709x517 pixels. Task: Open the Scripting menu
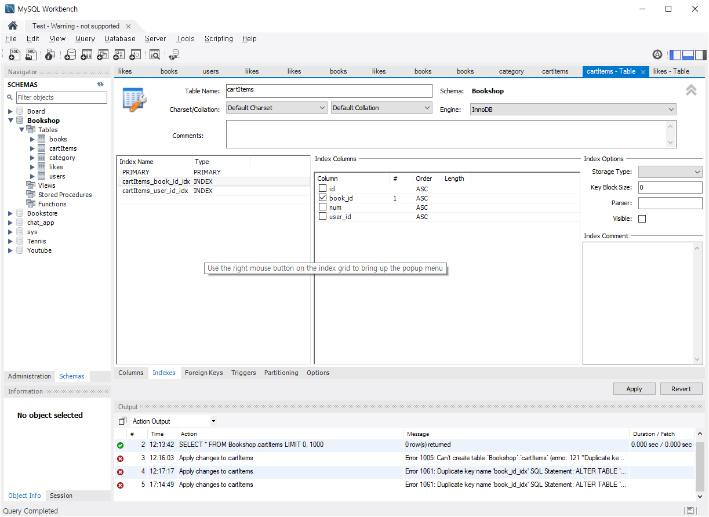[219, 39]
